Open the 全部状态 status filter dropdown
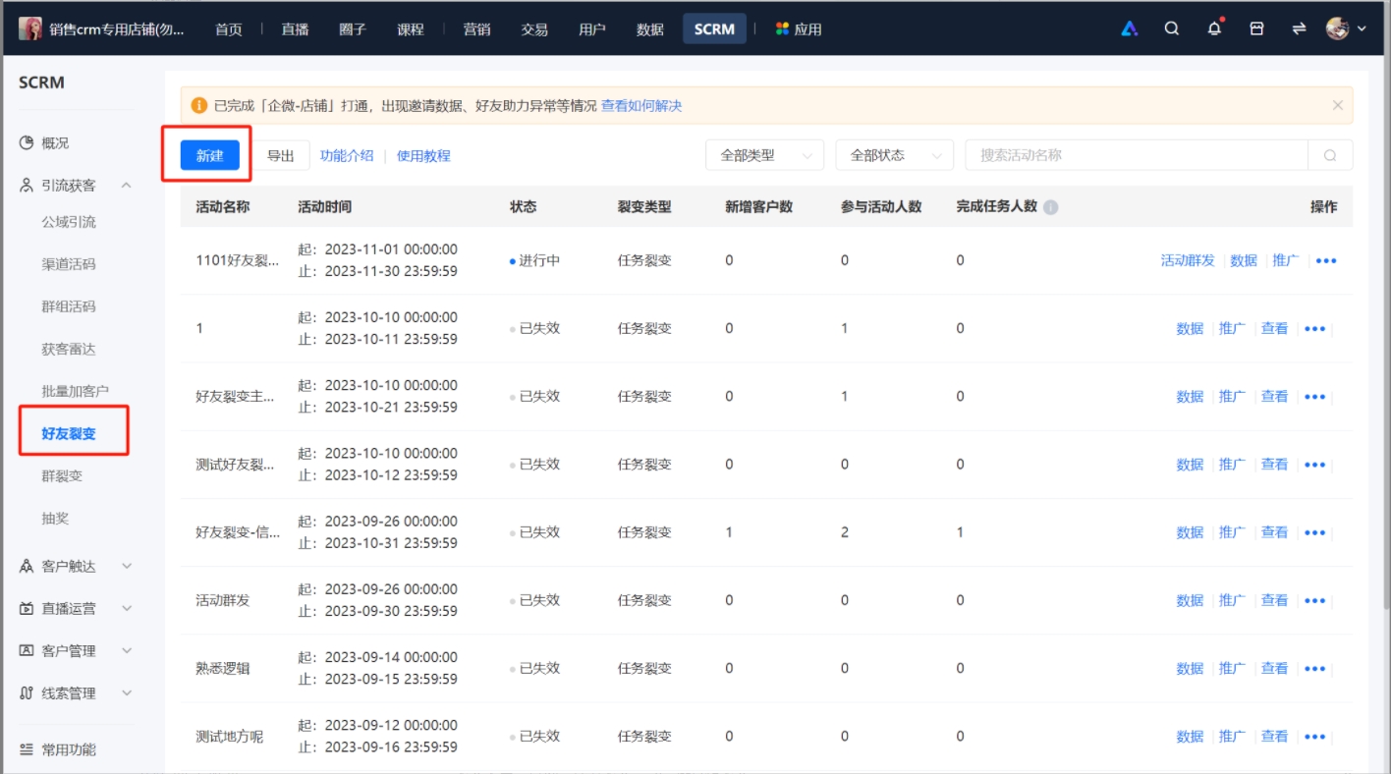 click(x=893, y=154)
